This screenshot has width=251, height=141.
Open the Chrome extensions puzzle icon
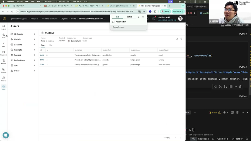click(155, 12)
